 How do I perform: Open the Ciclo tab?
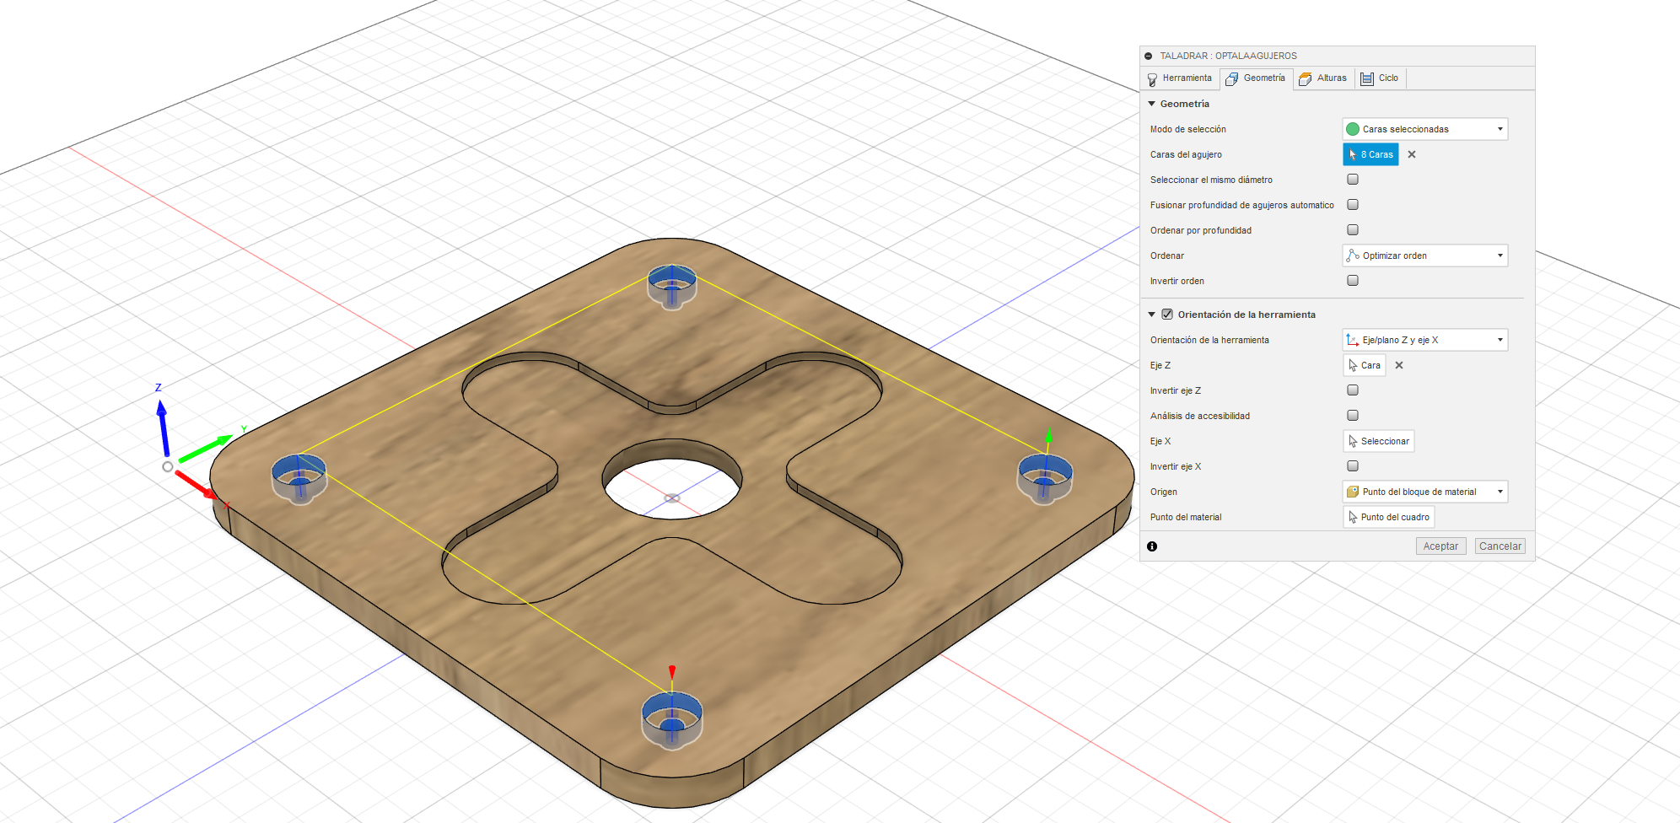click(x=1380, y=78)
